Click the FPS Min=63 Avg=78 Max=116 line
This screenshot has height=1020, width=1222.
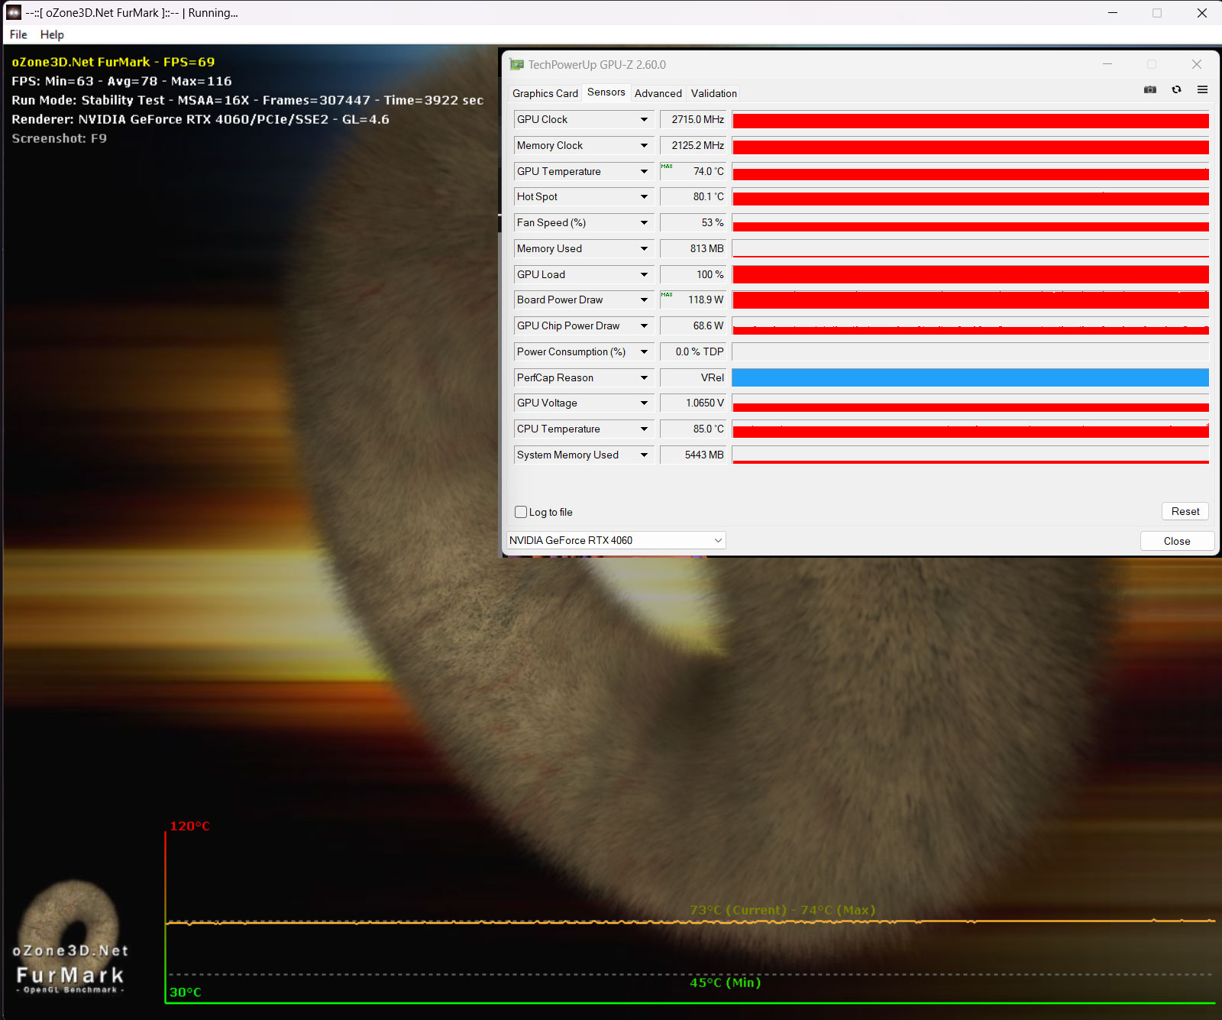pyautogui.click(x=121, y=81)
